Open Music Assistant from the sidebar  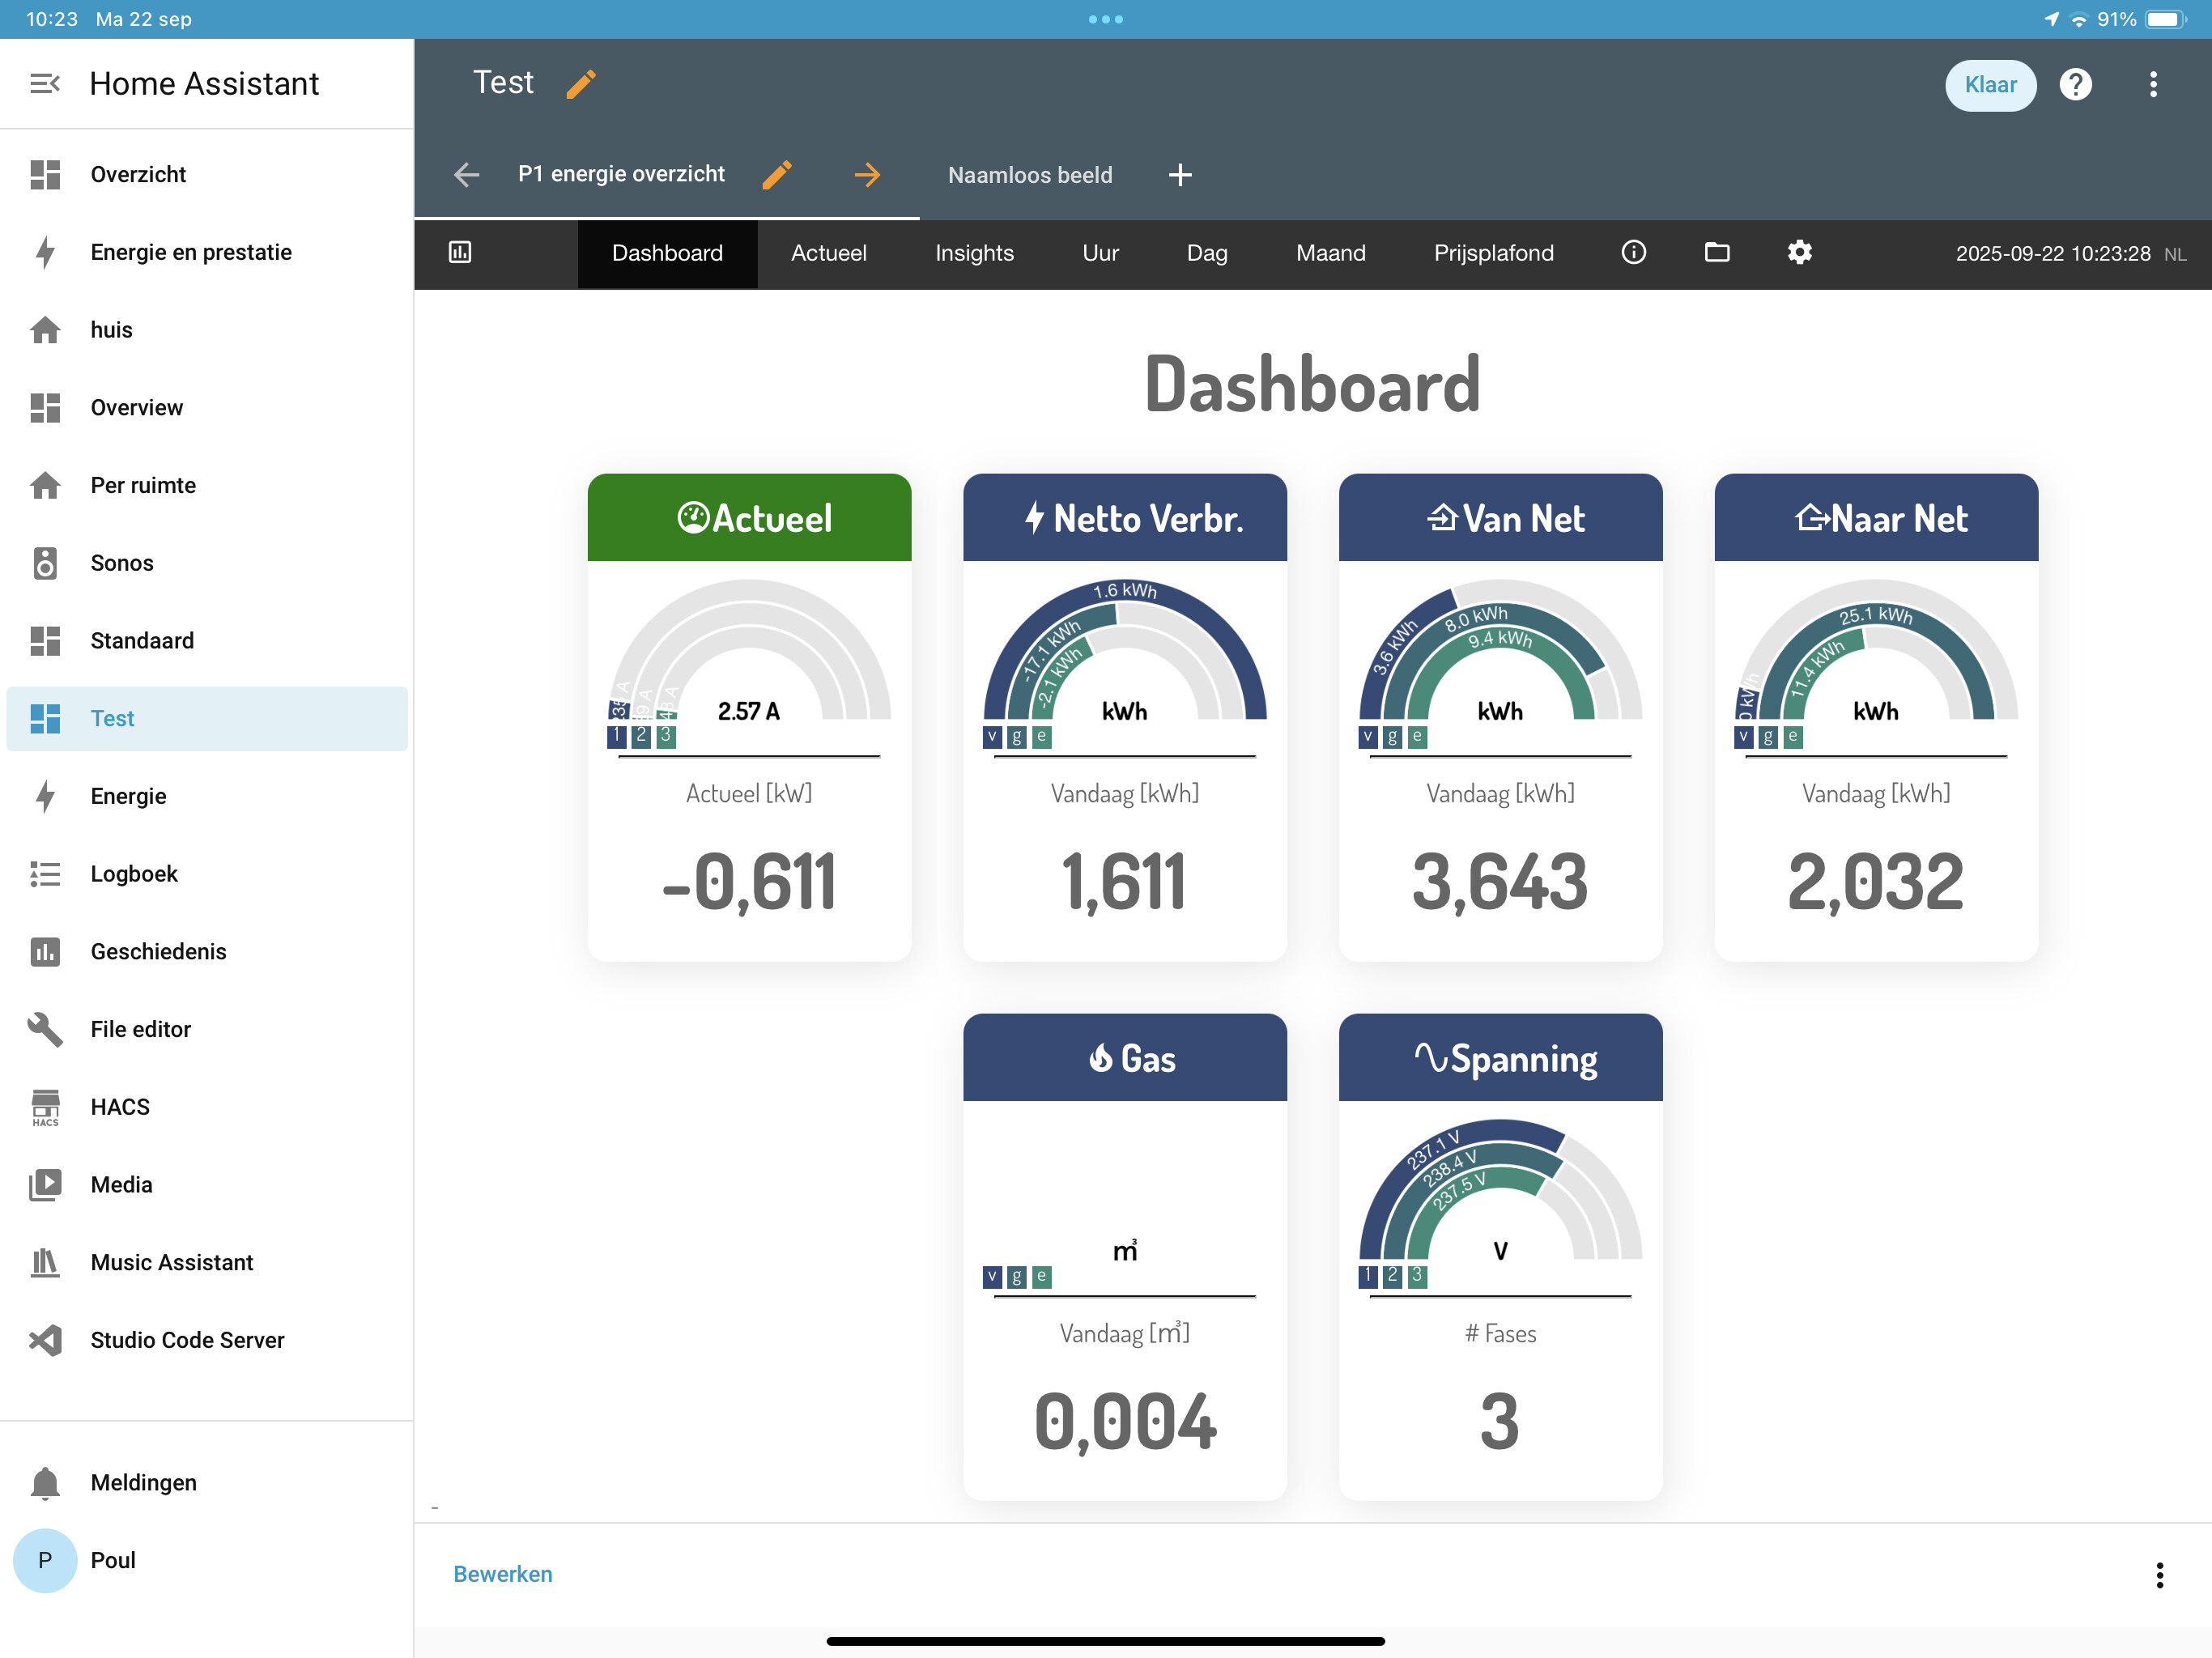(171, 1262)
